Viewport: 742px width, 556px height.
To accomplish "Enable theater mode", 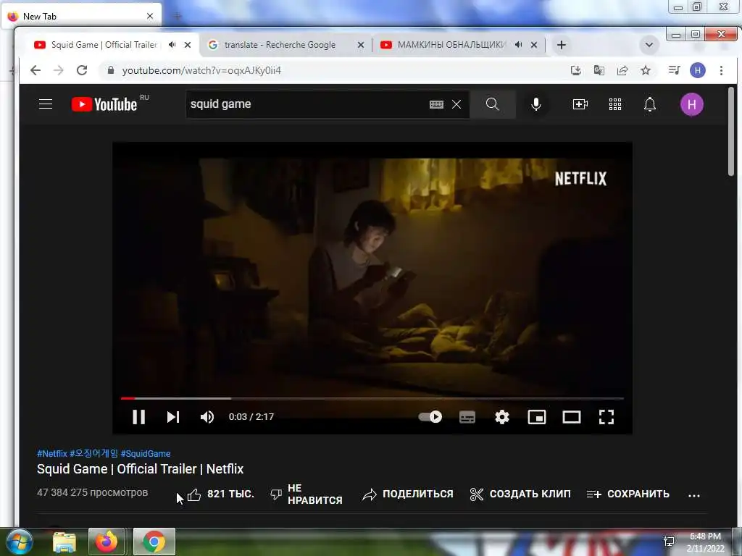I will coord(572,417).
